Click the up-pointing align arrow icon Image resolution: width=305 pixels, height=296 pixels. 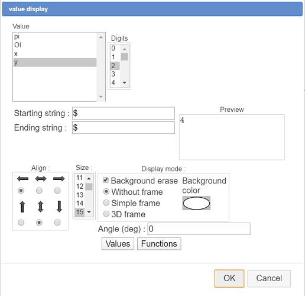pyautogui.click(x=22, y=207)
